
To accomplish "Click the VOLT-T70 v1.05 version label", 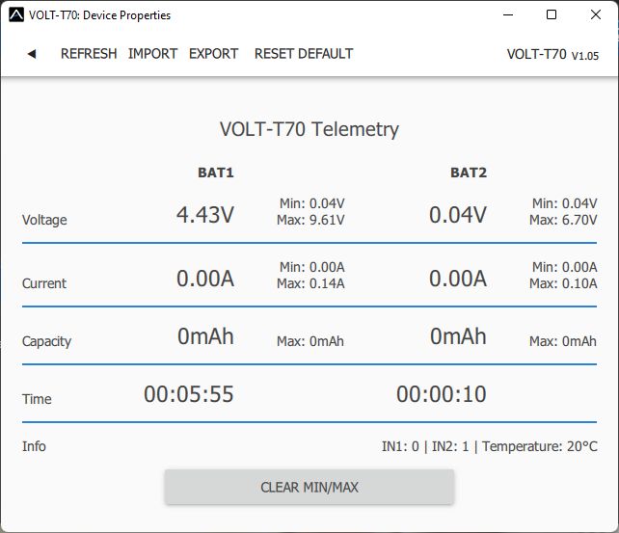I will tap(552, 55).
